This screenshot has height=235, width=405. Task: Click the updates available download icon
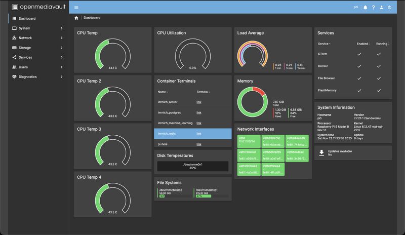coord(321,152)
